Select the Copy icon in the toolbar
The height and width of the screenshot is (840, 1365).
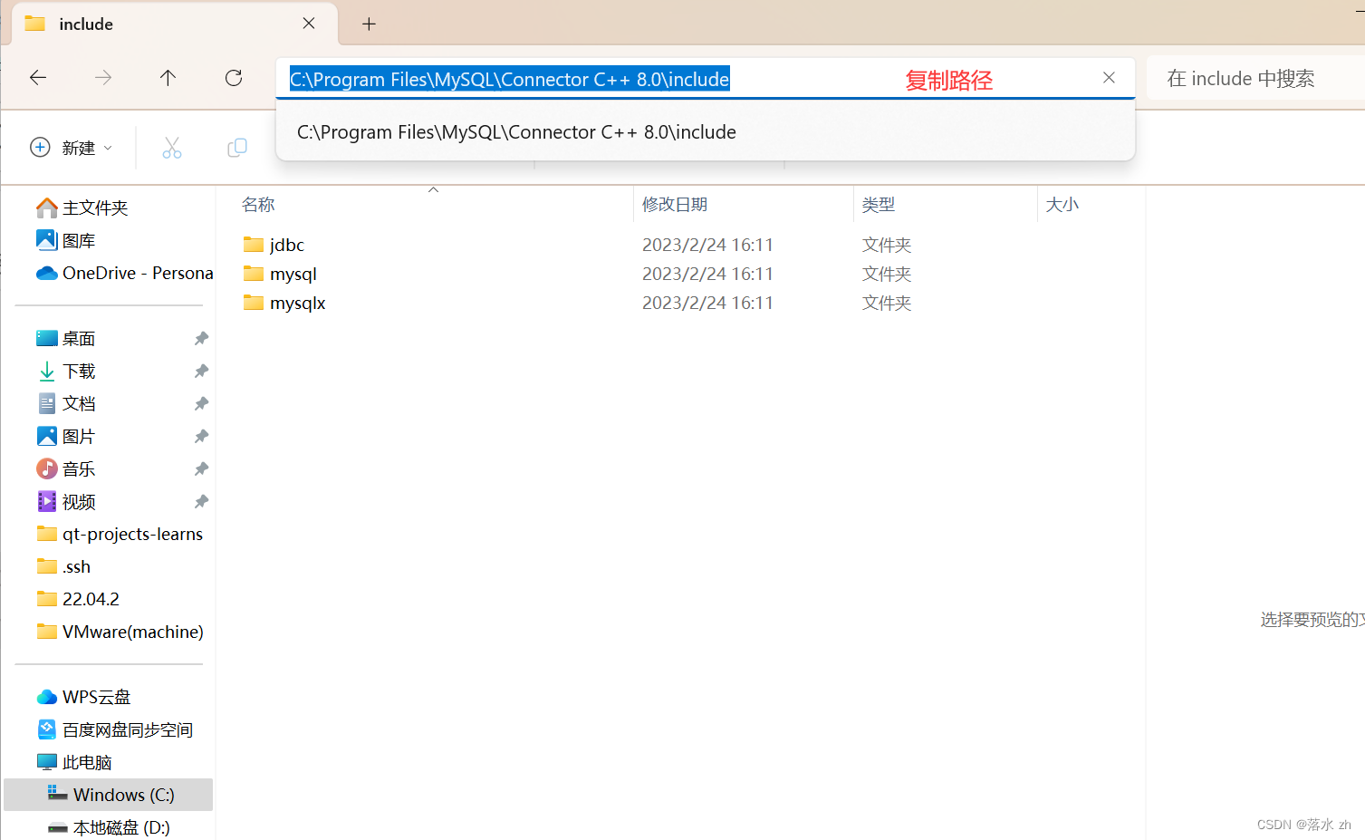tap(236, 147)
